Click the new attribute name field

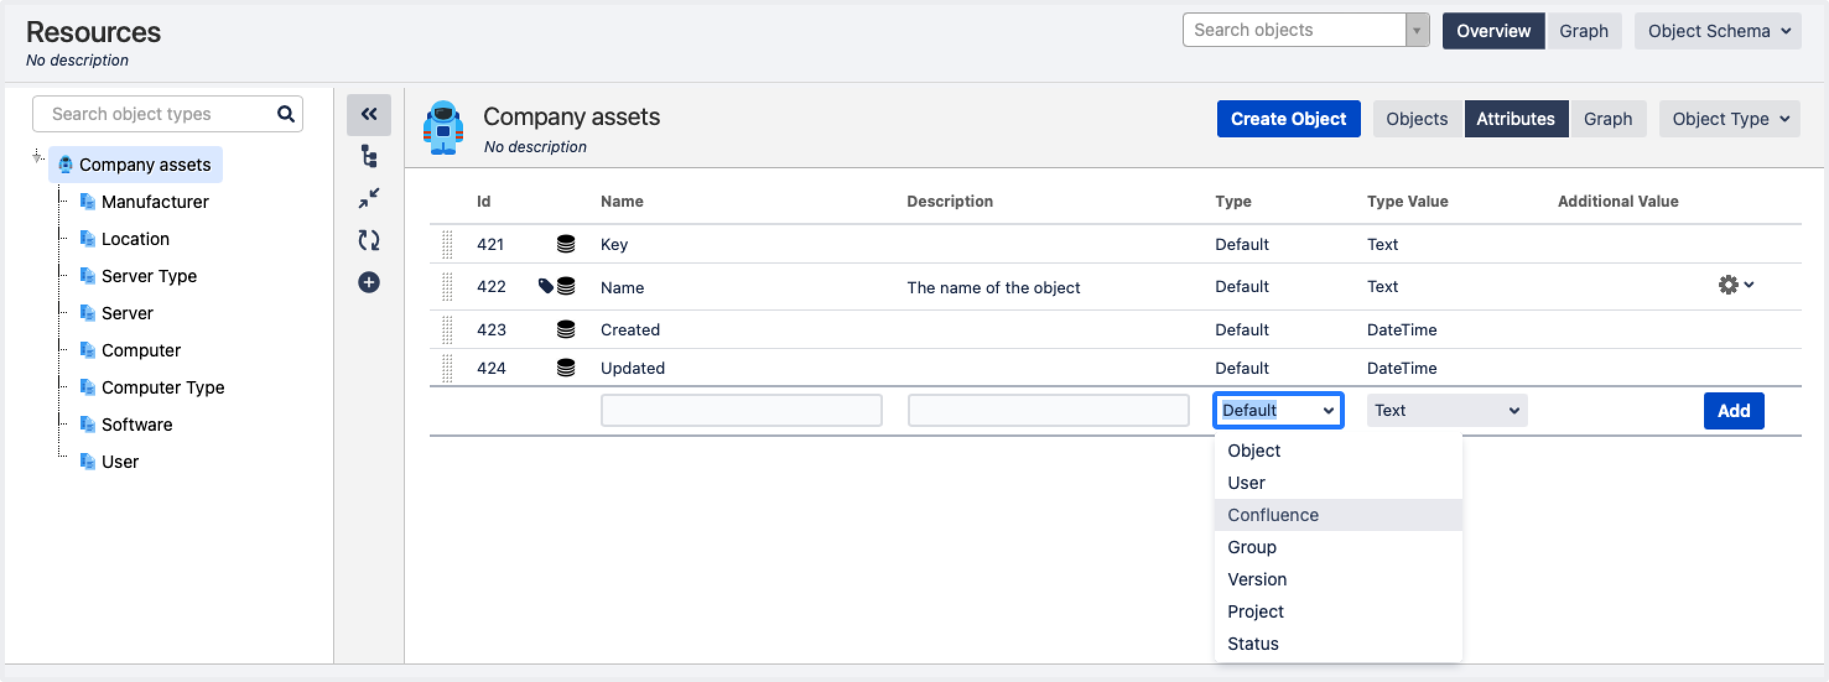[x=741, y=411]
